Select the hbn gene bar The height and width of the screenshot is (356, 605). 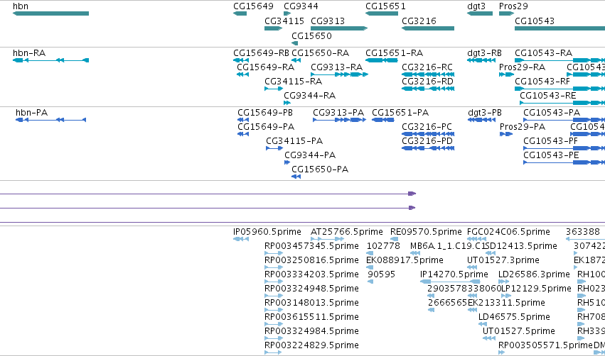click(x=50, y=13)
